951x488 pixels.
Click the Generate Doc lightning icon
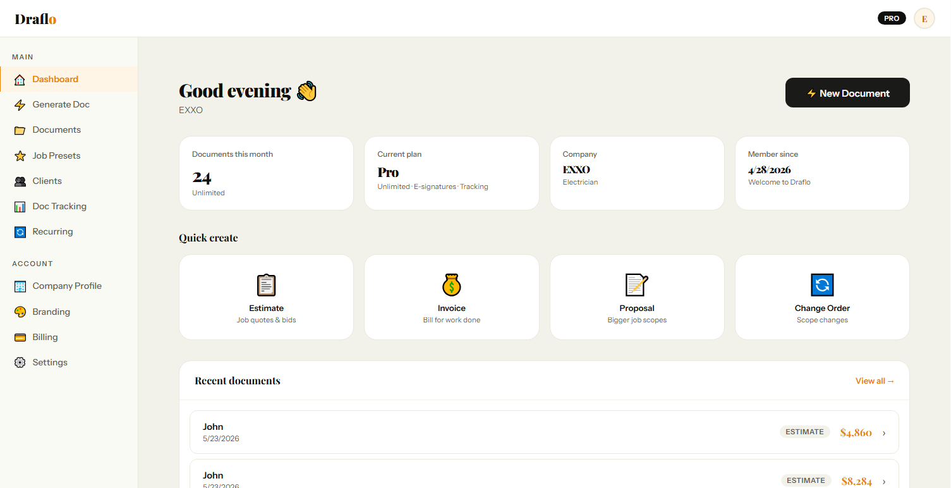tap(20, 105)
